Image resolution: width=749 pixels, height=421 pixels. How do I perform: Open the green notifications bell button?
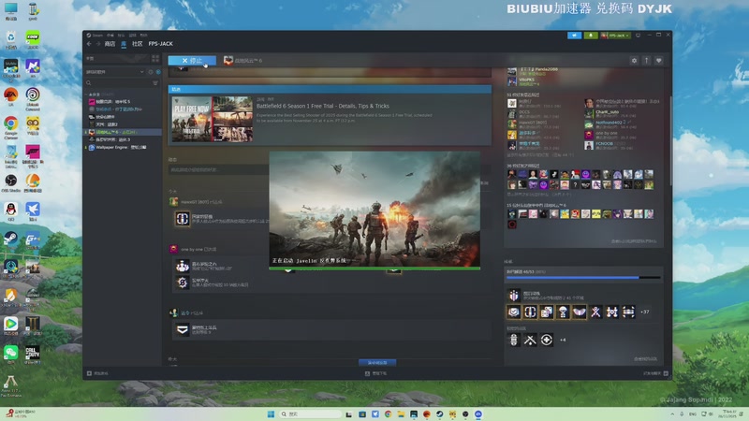coord(591,36)
